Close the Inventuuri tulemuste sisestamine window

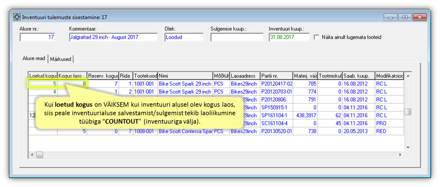coord(419,17)
